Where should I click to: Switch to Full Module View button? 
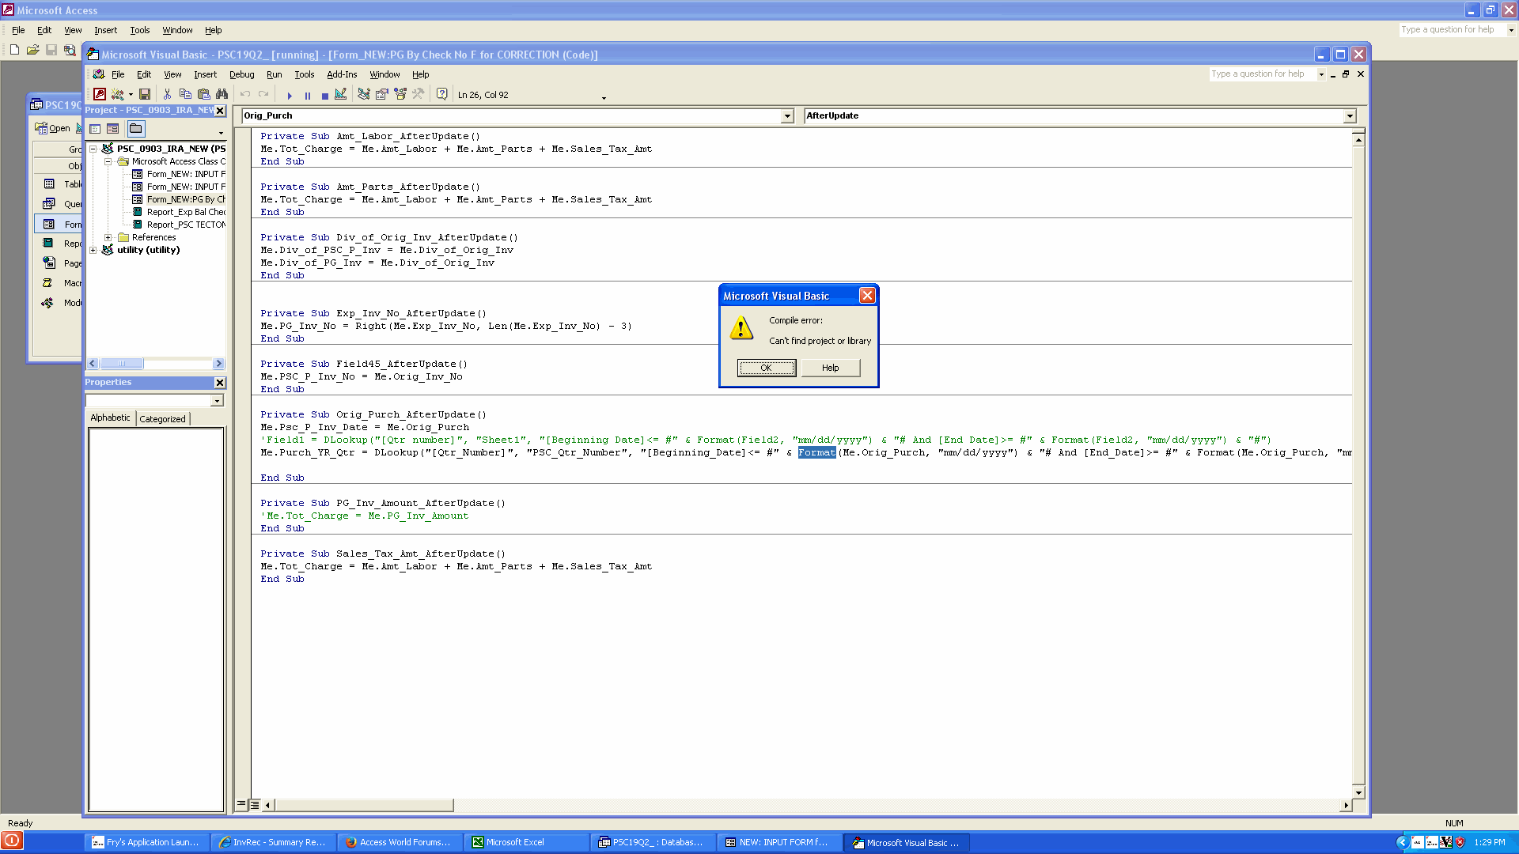255,805
